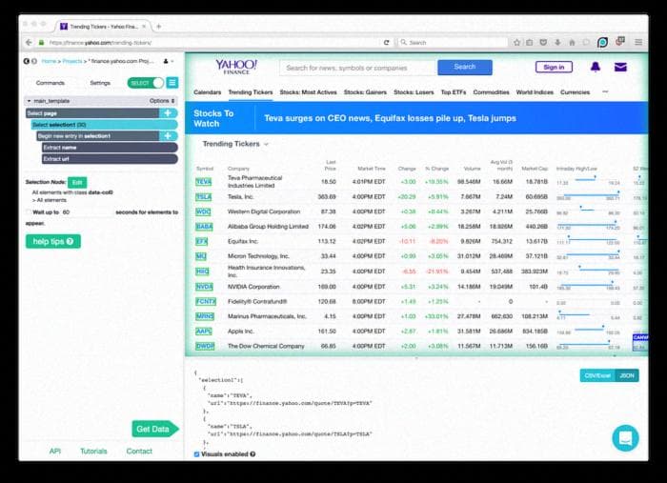Click the bookmarks list icon in toolbar

530,43
